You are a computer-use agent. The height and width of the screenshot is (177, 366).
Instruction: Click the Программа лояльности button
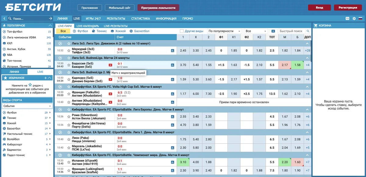click(x=158, y=8)
